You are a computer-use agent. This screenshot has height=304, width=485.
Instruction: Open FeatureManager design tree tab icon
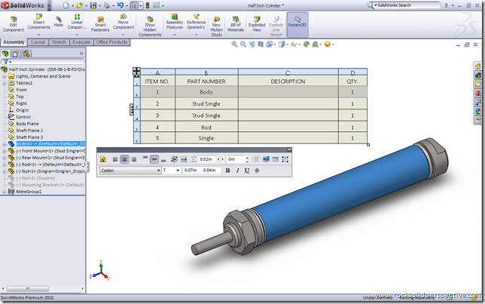[5, 54]
